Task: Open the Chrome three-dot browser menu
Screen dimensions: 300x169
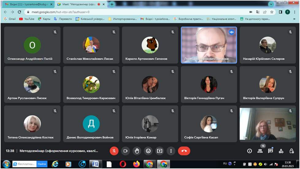Action: [x=294, y=12]
